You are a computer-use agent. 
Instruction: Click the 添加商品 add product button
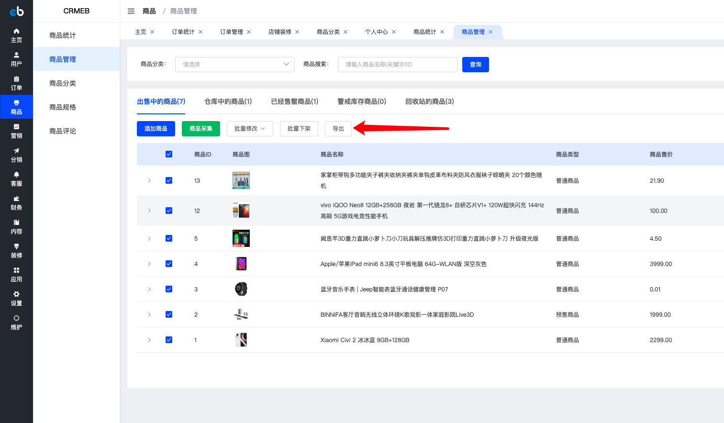156,129
